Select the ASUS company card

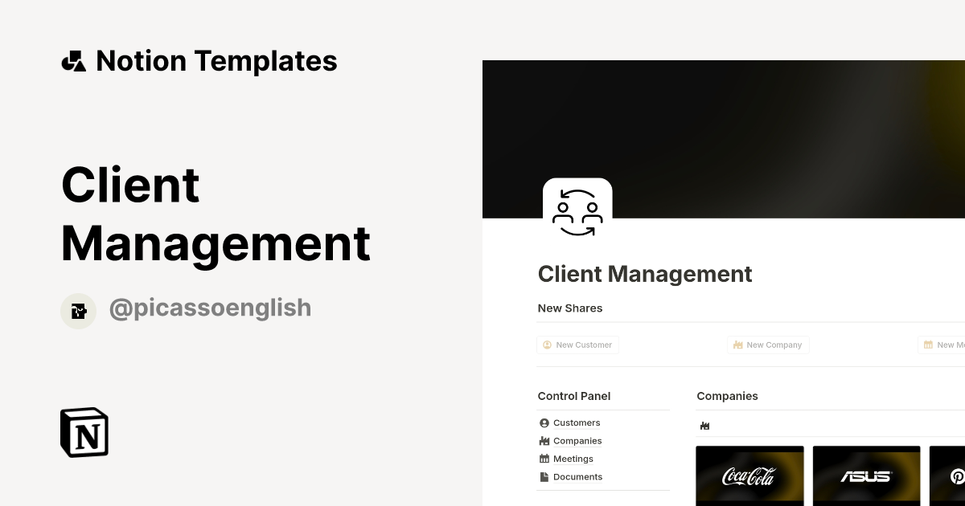[x=866, y=475]
